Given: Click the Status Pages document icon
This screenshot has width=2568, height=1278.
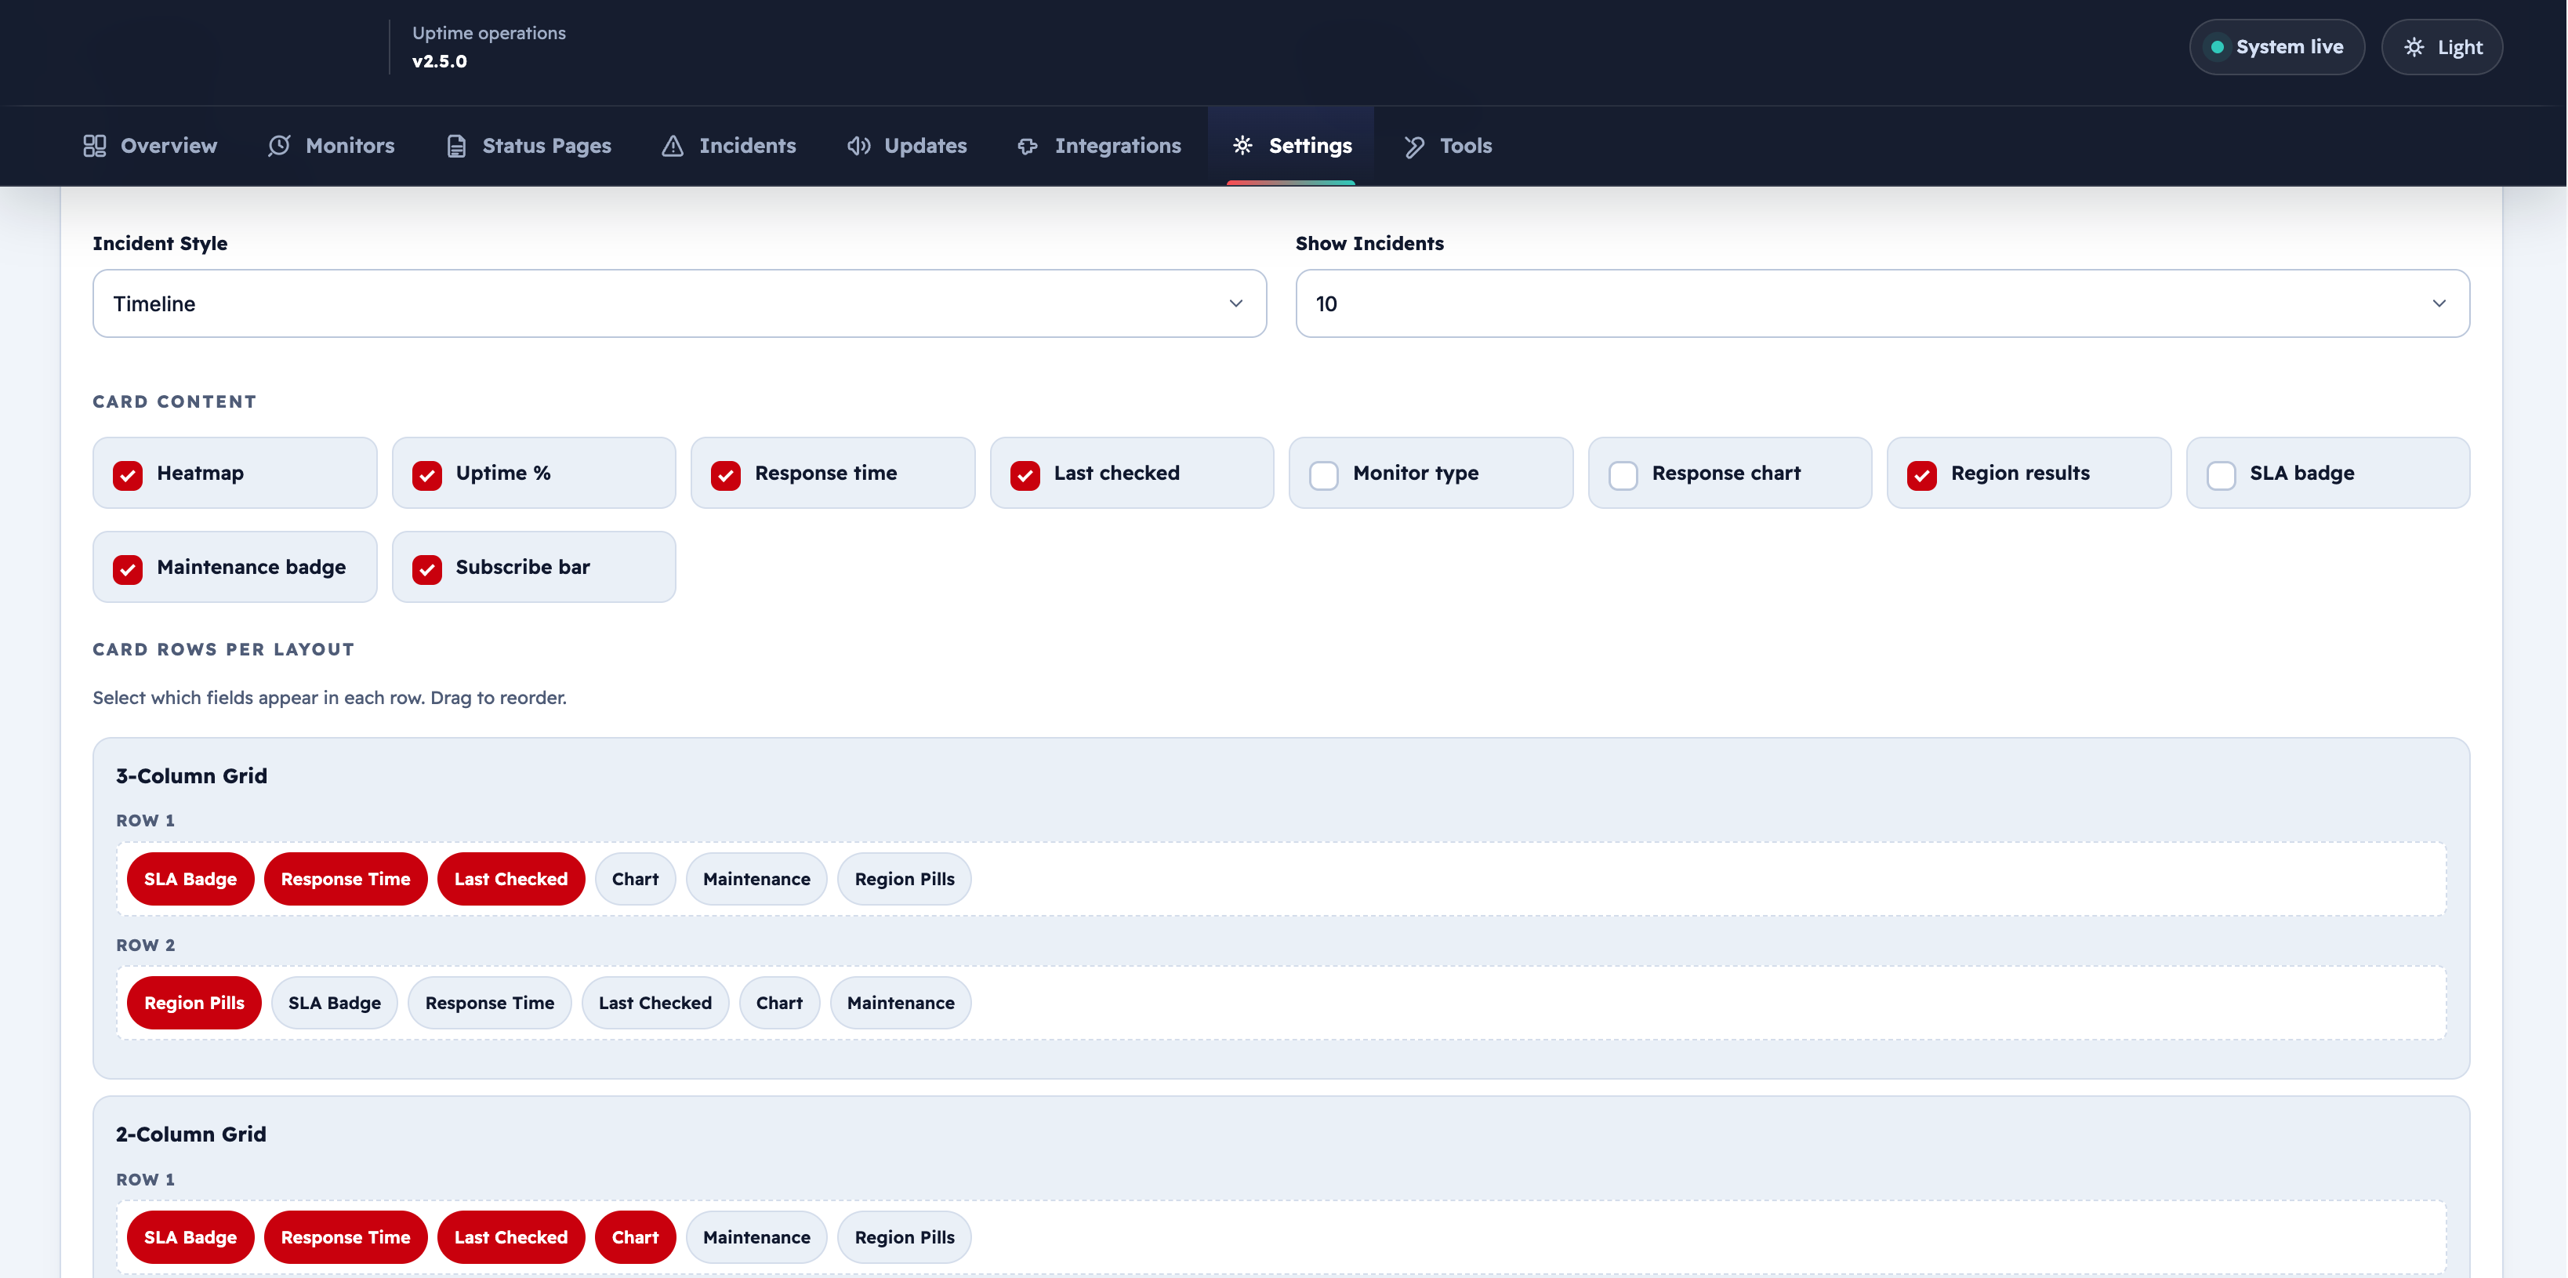Looking at the screenshot, I should 456,146.
